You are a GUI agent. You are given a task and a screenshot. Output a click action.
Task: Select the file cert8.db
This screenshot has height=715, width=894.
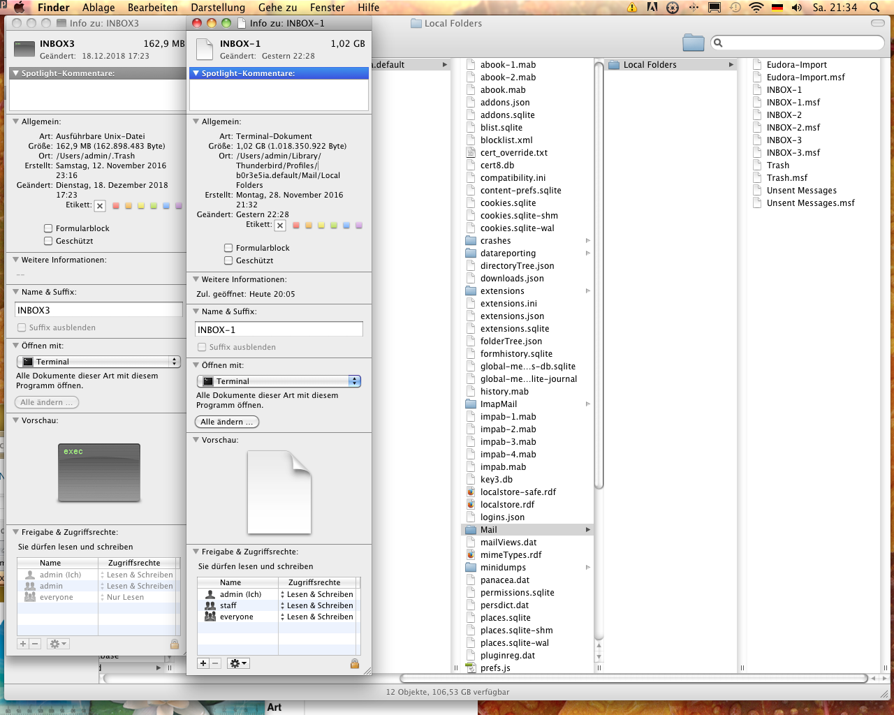pos(497,165)
